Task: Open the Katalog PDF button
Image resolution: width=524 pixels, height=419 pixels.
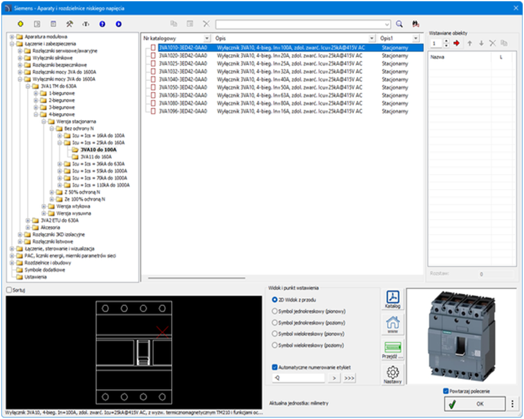Action: click(393, 299)
